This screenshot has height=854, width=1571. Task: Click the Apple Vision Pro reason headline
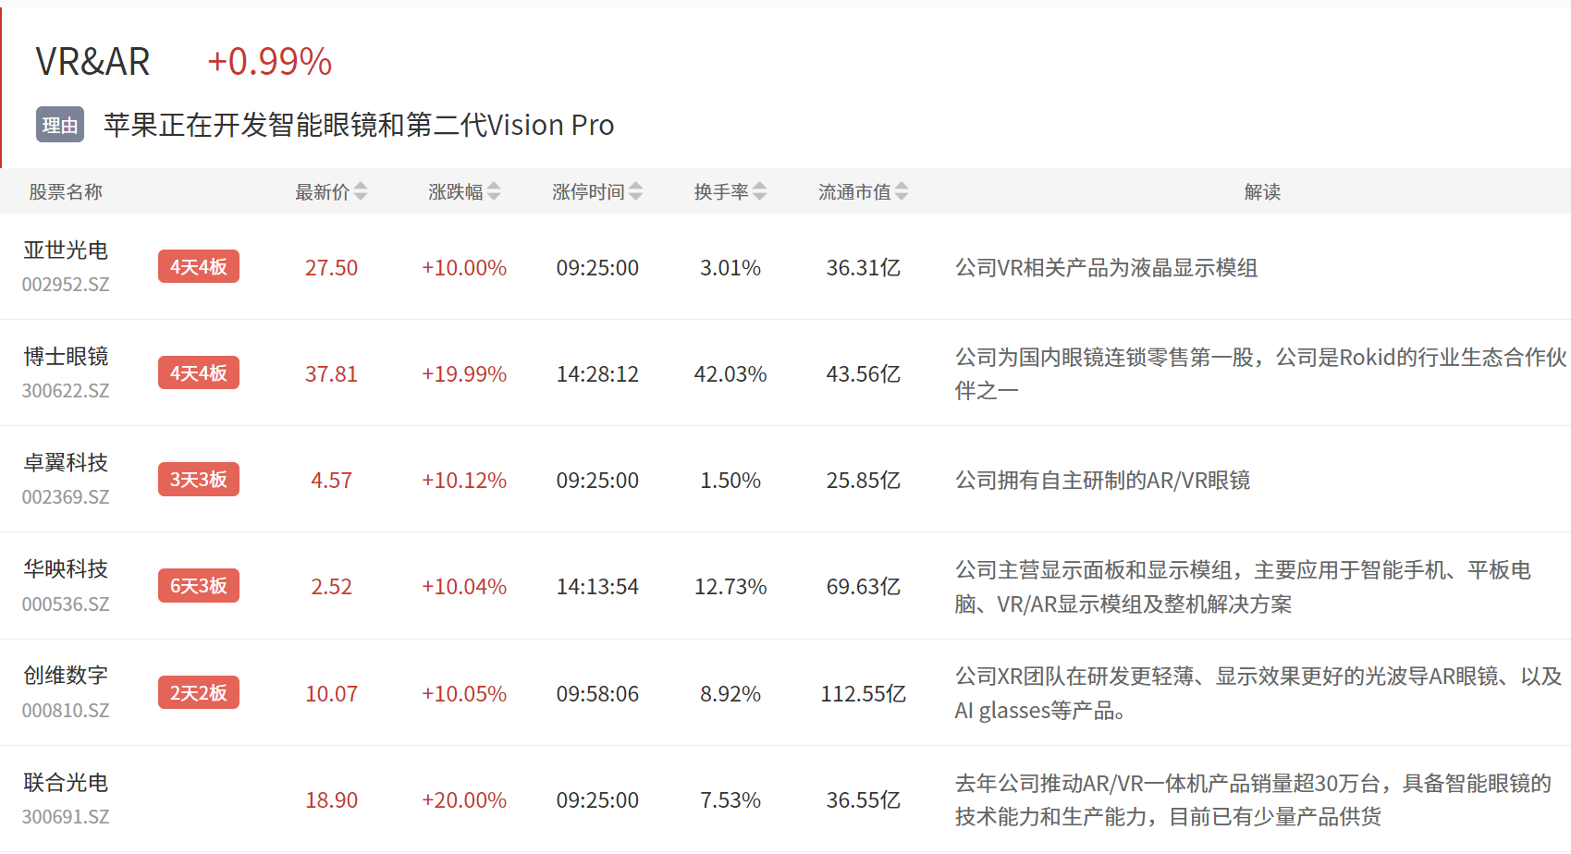coord(359,125)
